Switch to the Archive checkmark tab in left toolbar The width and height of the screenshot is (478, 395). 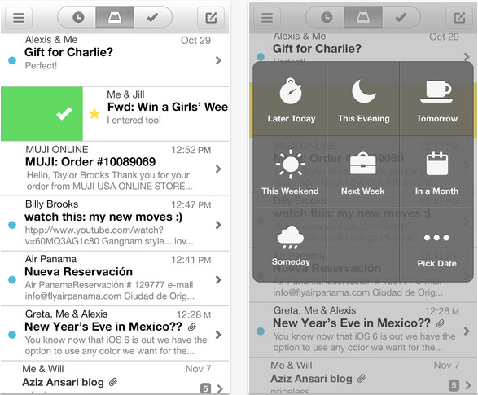[153, 17]
